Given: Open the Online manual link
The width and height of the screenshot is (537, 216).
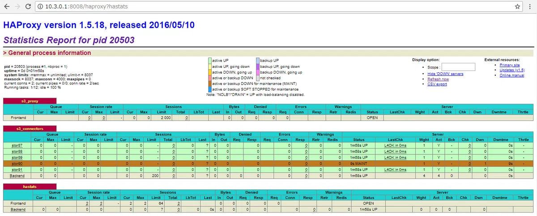Looking at the screenshot, I should (511, 75).
